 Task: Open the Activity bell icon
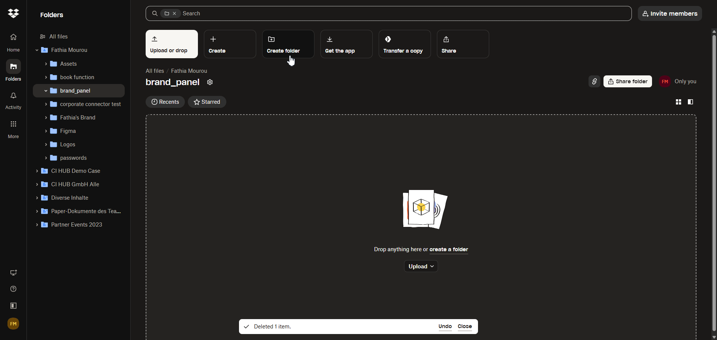pos(13,96)
